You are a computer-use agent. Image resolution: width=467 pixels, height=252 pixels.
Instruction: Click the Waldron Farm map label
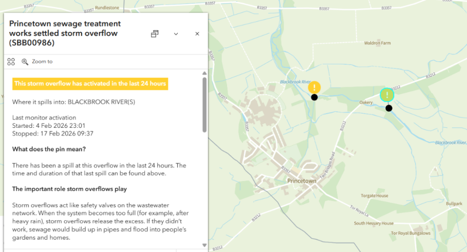click(x=377, y=43)
